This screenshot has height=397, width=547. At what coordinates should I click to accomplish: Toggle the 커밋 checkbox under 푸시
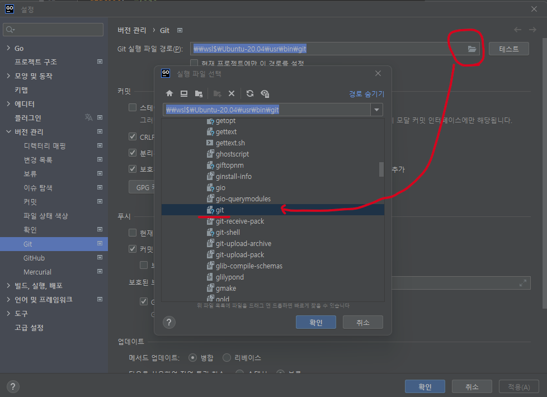click(x=133, y=249)
